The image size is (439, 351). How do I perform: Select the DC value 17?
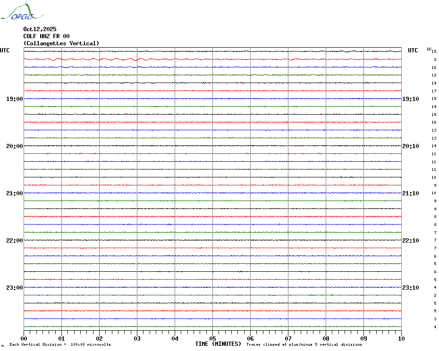[434, 91]
